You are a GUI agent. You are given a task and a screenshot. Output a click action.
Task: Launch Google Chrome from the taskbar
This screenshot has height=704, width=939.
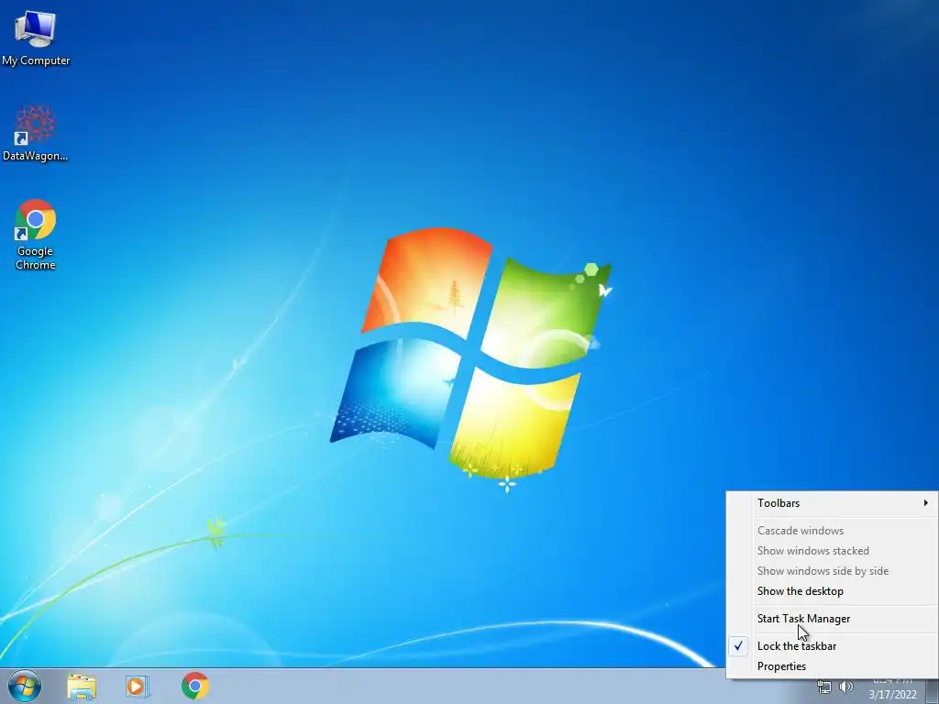click(x=195, y=686)
